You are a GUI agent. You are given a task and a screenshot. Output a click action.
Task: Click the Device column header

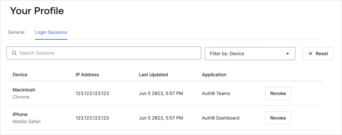click(x=20, y=75)
